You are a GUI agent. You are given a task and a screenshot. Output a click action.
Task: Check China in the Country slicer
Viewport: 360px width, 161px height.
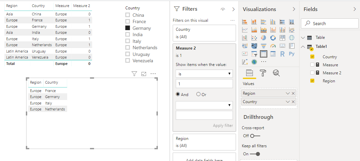tap(127, 15)
